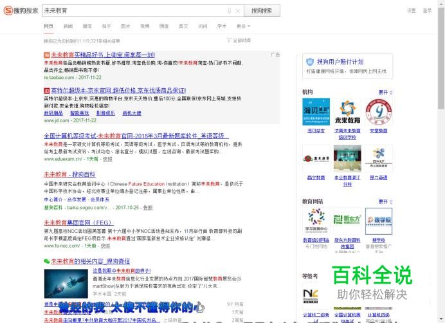This screenshot has width=445, height=323.
Task: Click the microphone voice search icon
Action: (x=230, y=11)
